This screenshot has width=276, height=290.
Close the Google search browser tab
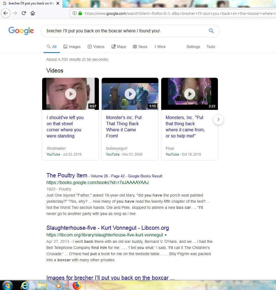(x=58, y=3)
